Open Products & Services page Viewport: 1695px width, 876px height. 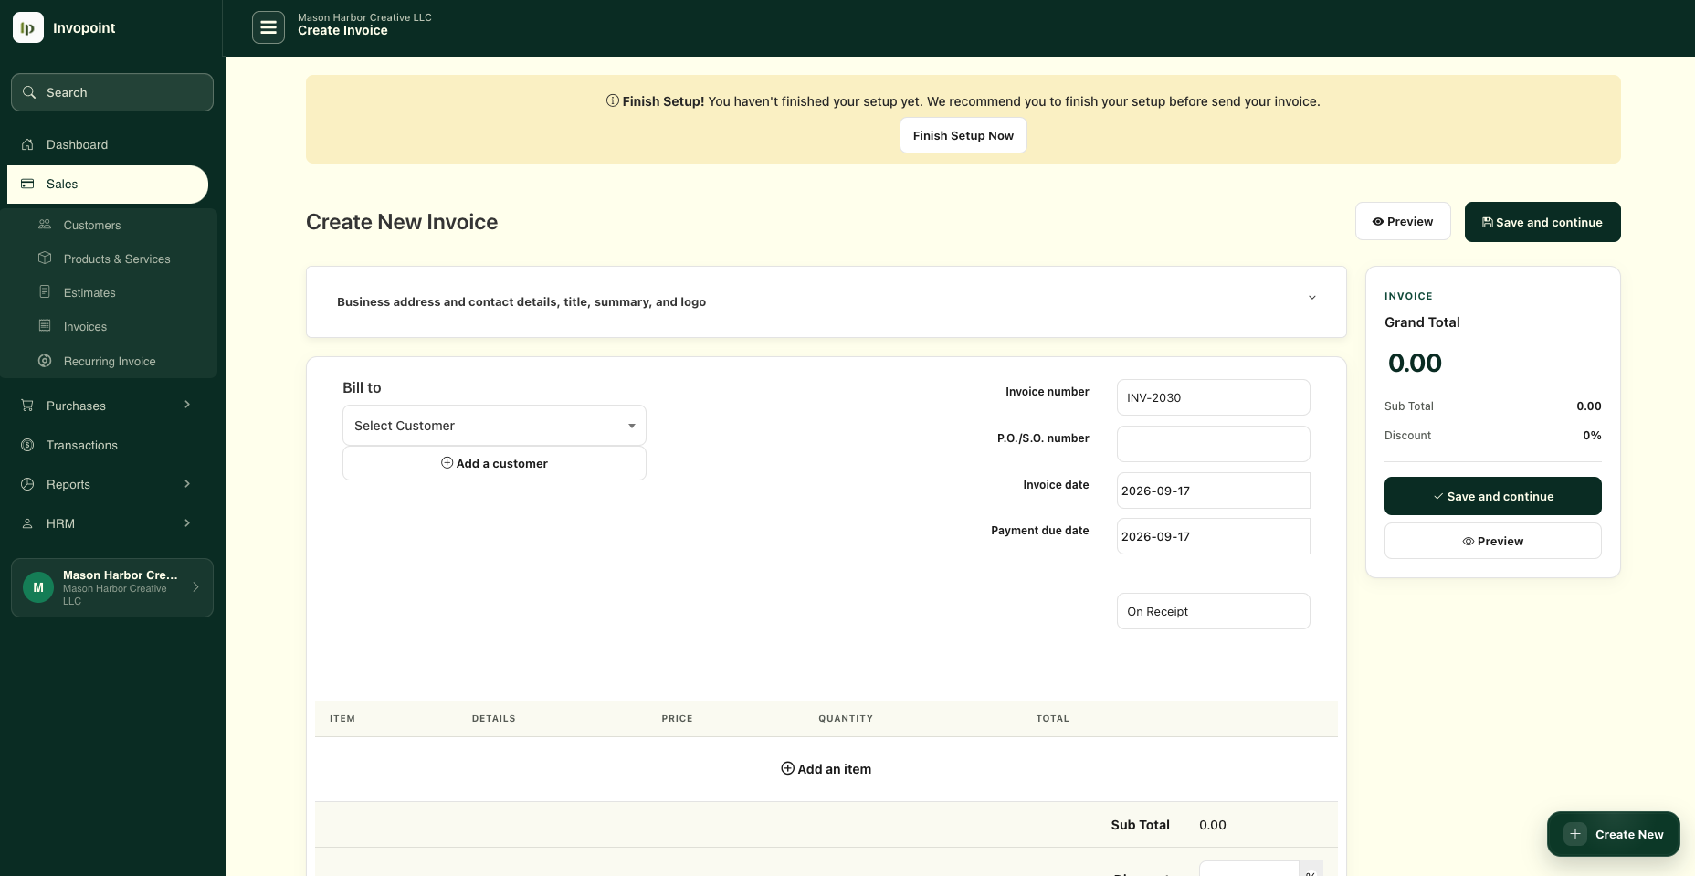pyautogui.click(x=117, y=259)
